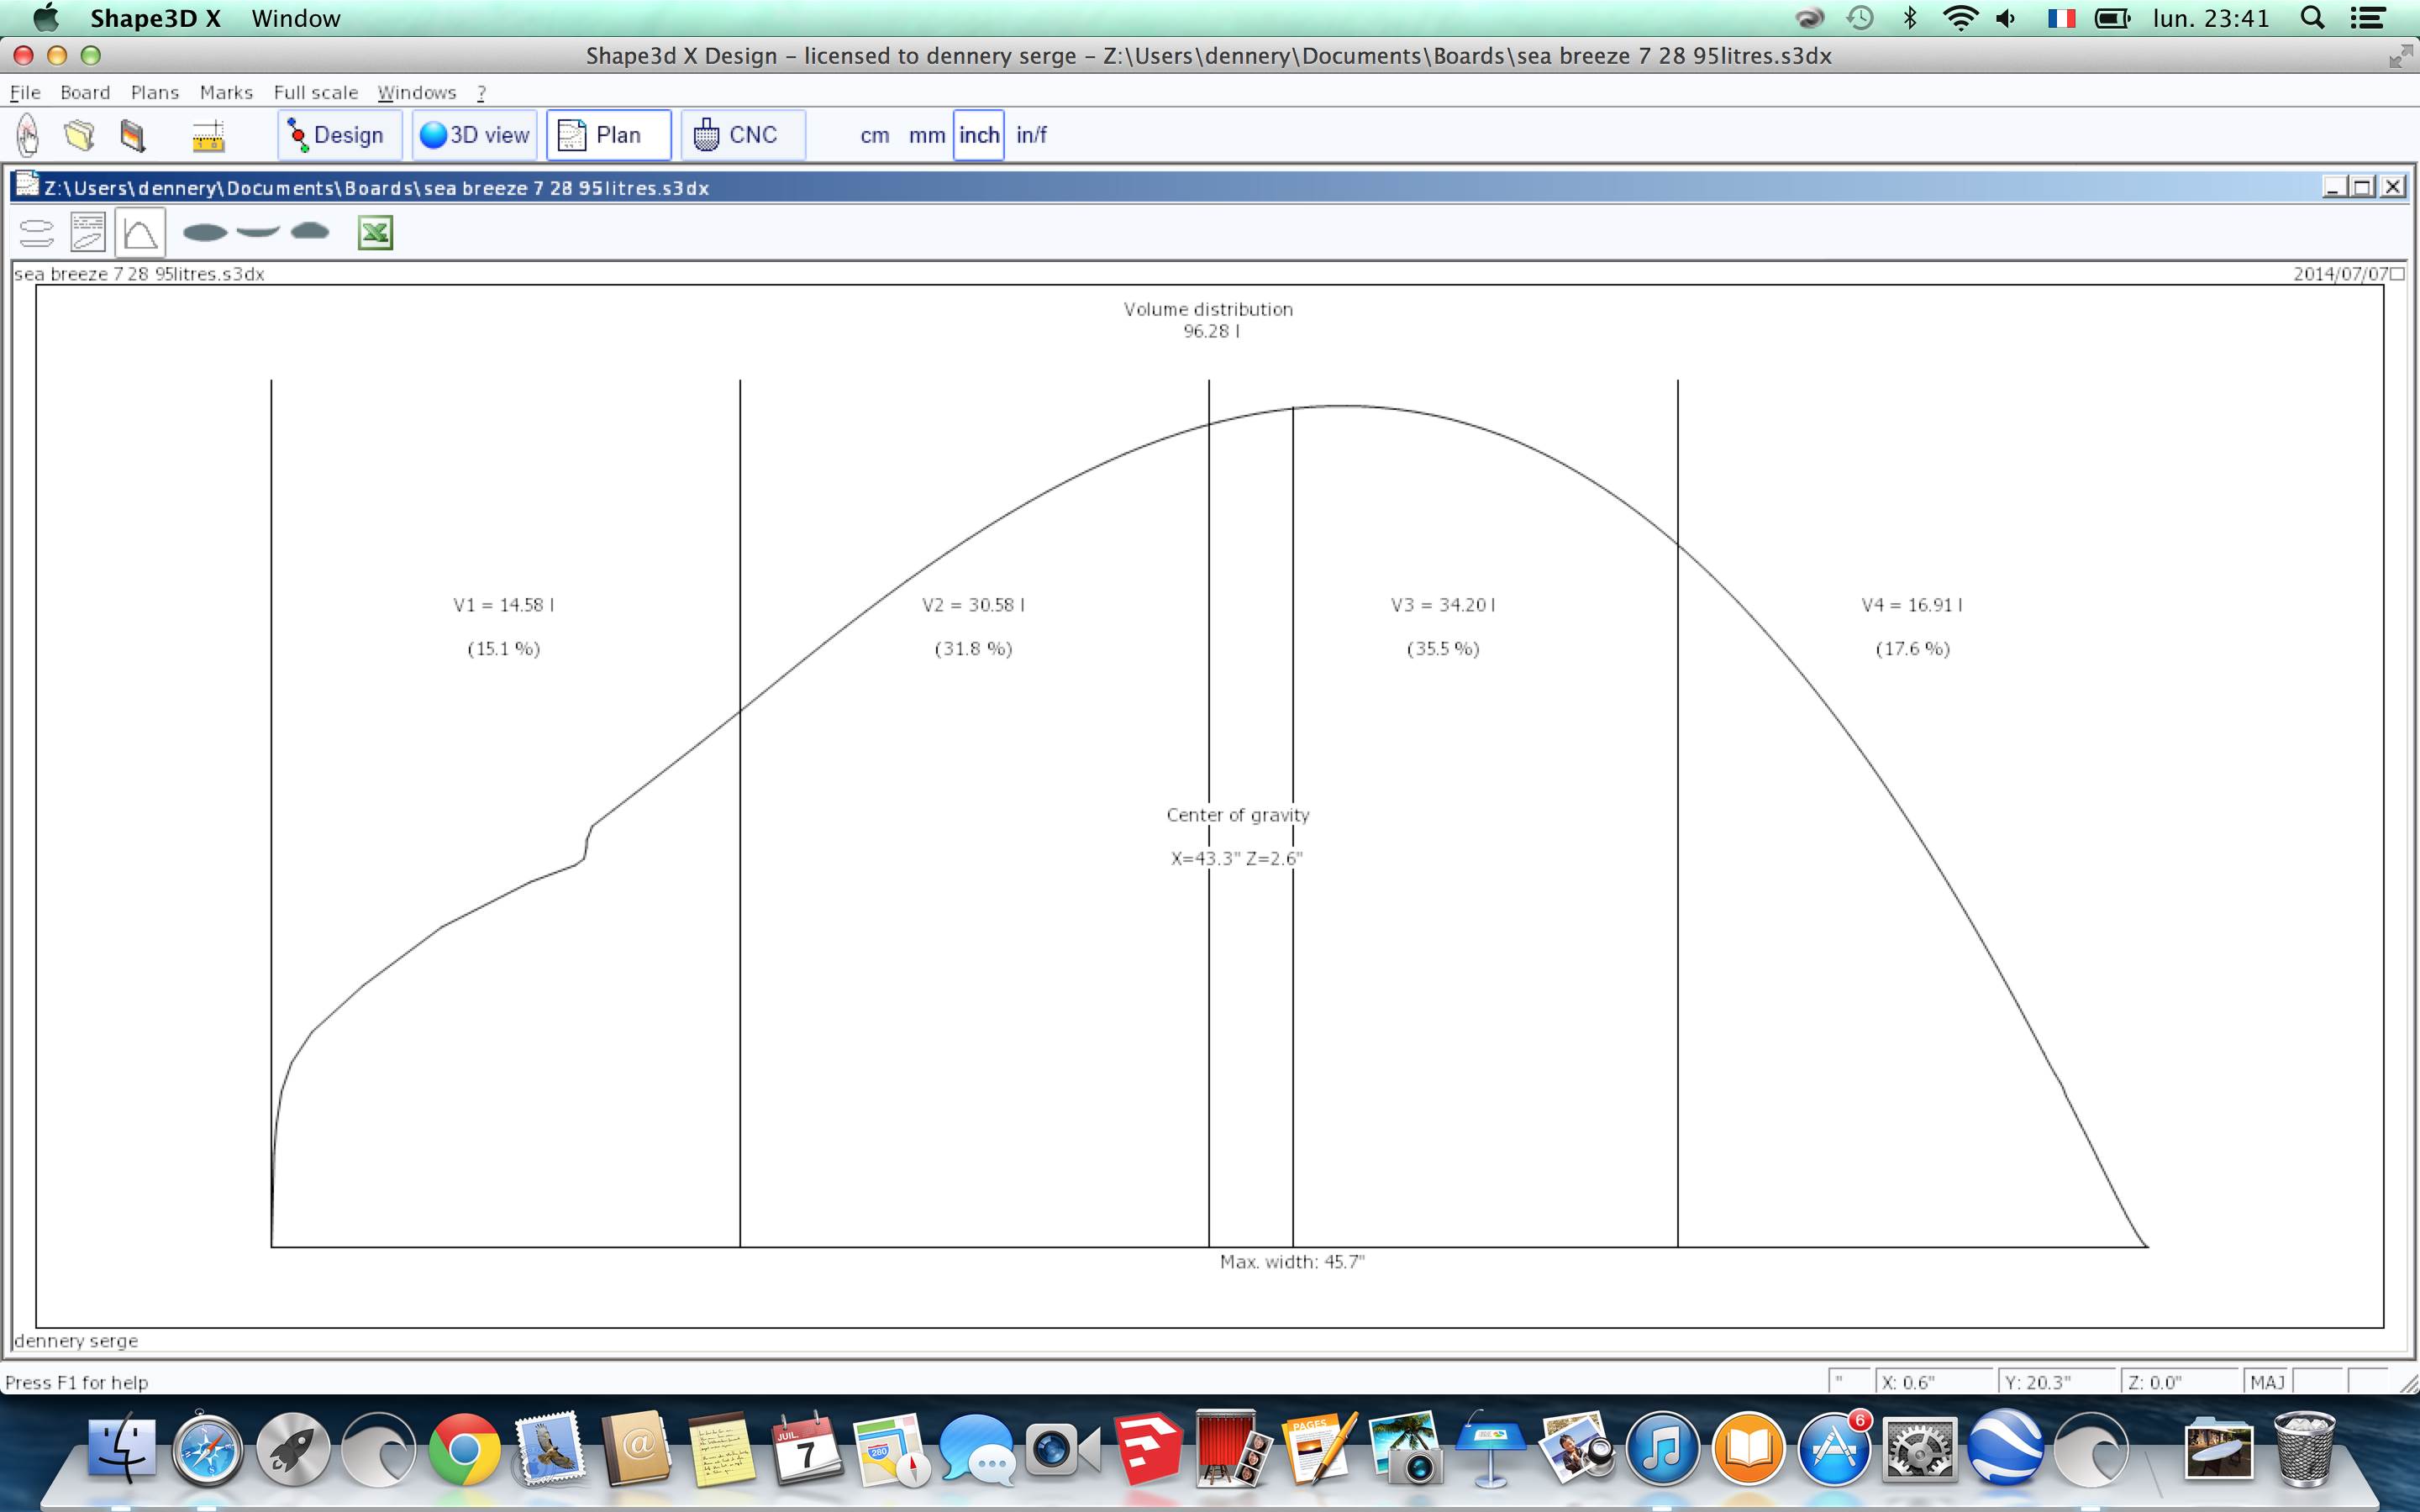Screen dimensions: 2420x1512
Task: Click the save board icon
Action: 132,135
